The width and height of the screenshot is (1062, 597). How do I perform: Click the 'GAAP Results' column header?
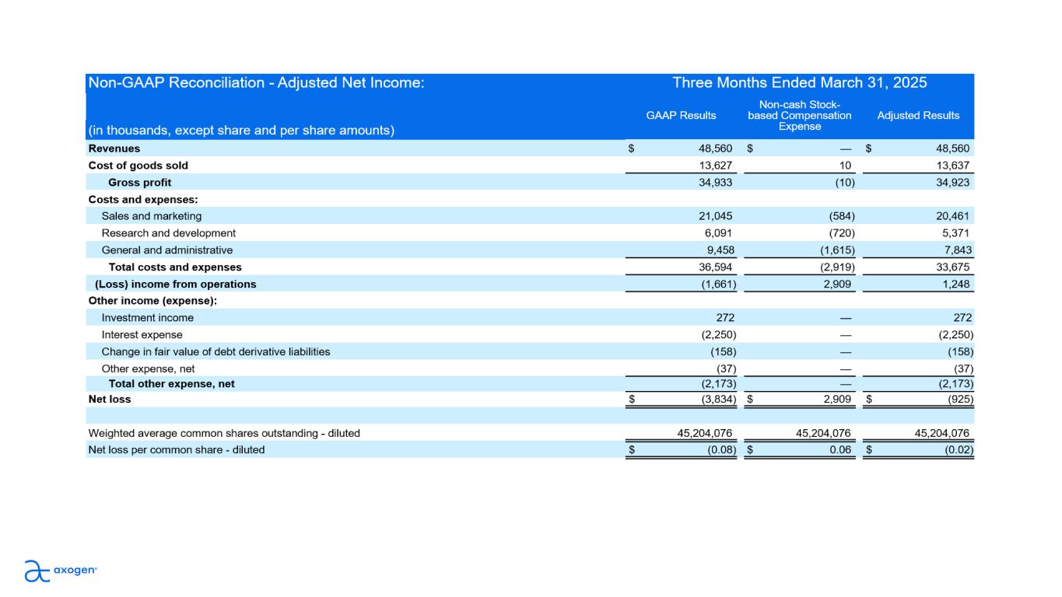tap(681, 115)
